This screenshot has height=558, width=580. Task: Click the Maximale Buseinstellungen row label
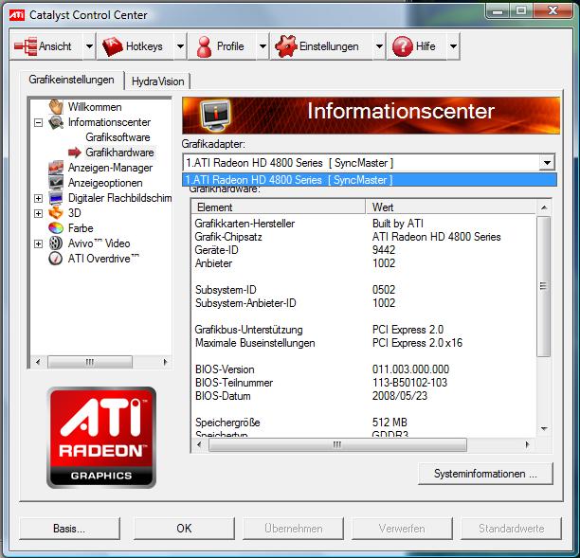click(255, 343)
